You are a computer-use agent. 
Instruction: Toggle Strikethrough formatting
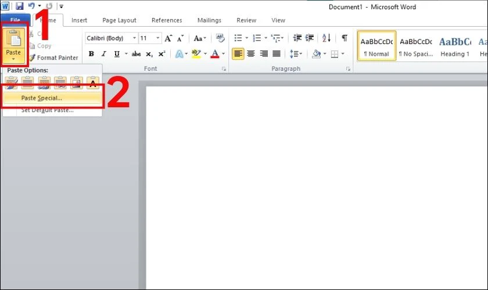[136, 54]
